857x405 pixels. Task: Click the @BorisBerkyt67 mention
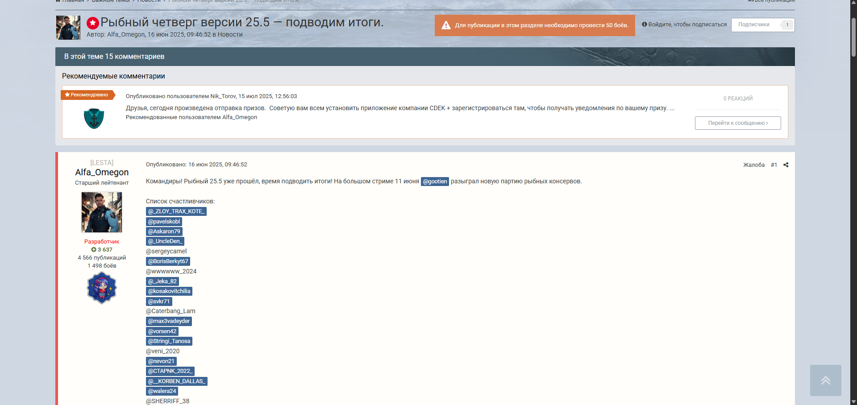(x=168, y=261)
